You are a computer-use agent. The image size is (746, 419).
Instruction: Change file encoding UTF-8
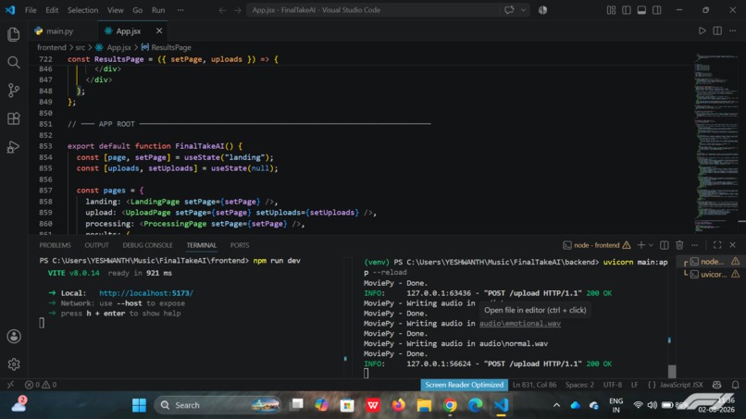point(613,385)
